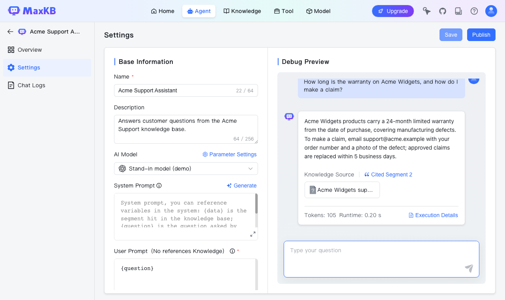Click the System Prompt scrollbar
Viewport: 505px width, 300px height.
coord(256,204)
